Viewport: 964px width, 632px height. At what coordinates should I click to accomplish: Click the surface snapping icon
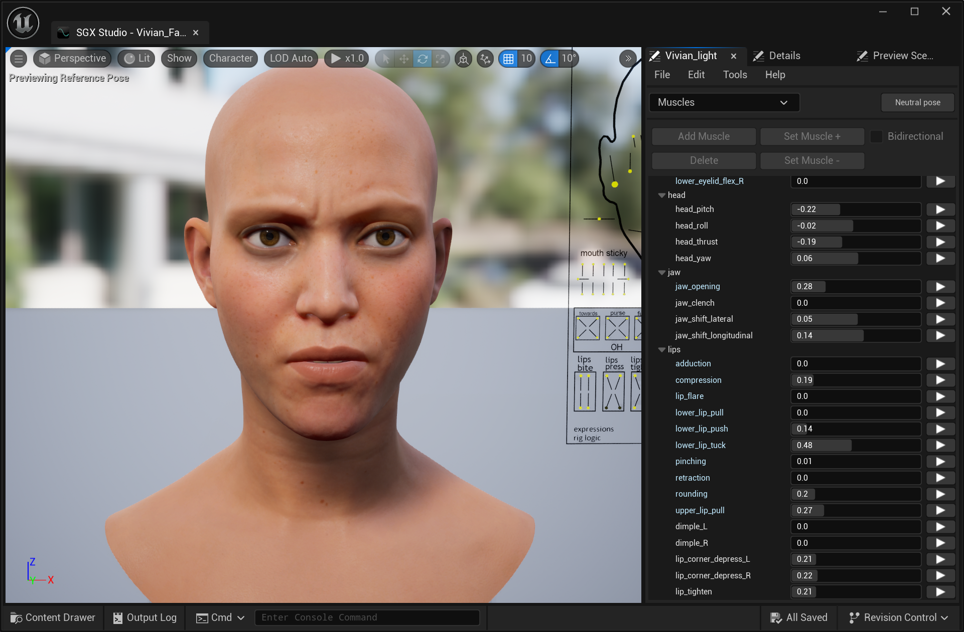tap(485, 59)
